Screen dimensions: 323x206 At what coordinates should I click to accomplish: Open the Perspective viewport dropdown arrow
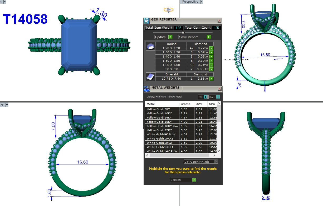(202, 2)
